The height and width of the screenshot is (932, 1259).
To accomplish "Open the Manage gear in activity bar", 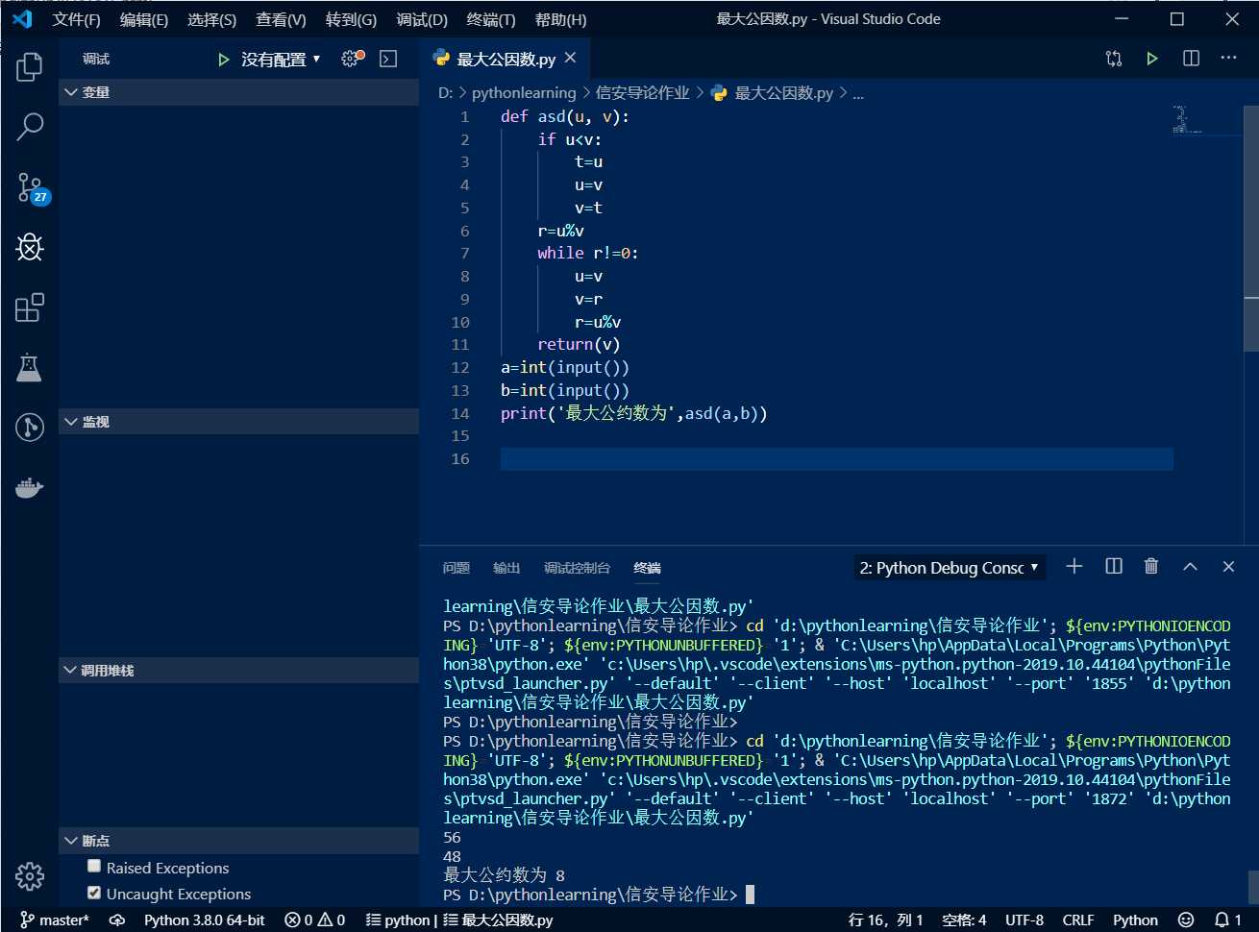I will (30, 876).
